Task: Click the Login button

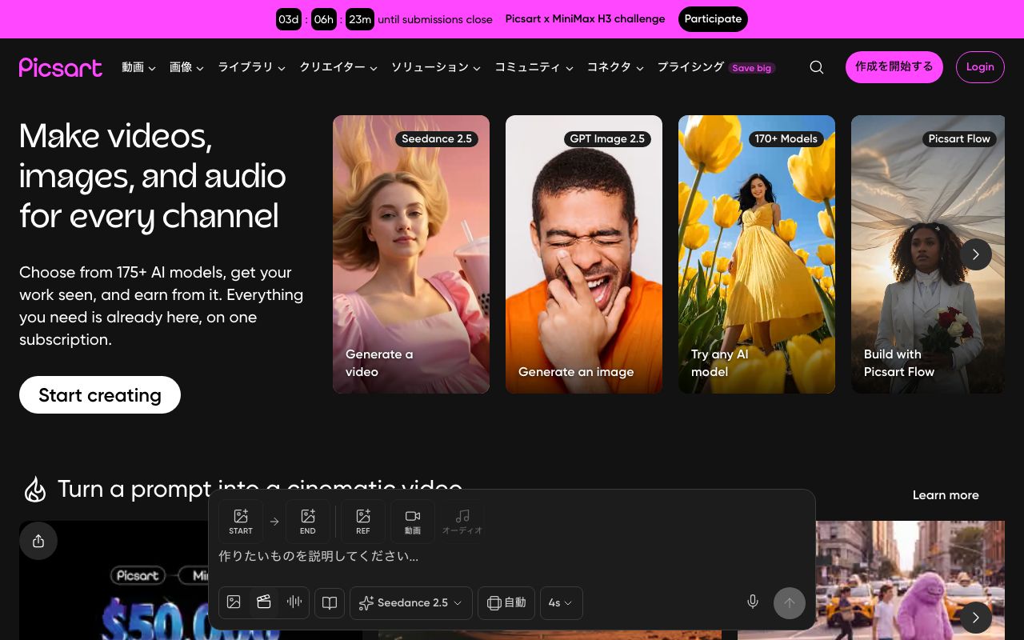Action: tap(980, 67)
